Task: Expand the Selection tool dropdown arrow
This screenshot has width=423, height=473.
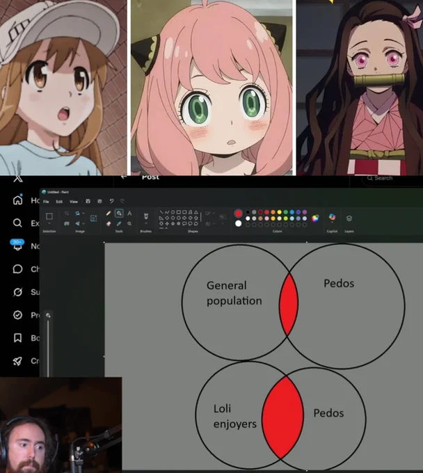Action: (x=49, y=223)
